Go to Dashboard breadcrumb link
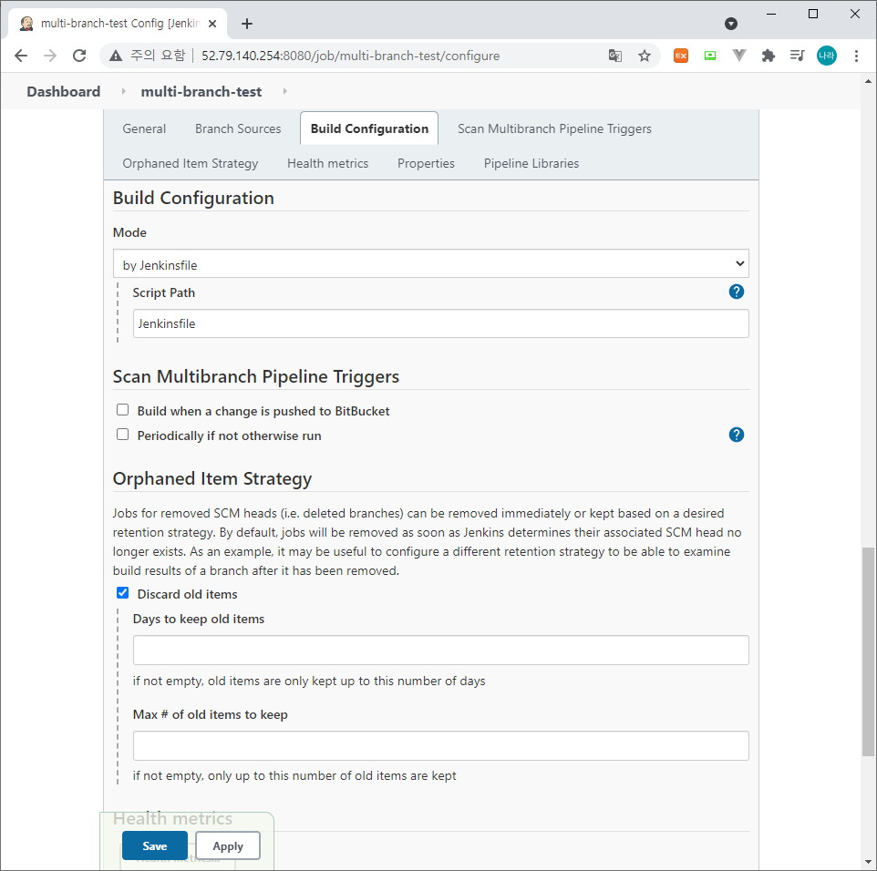This screenshot has height=871, width=877. (x=64, y=91)
